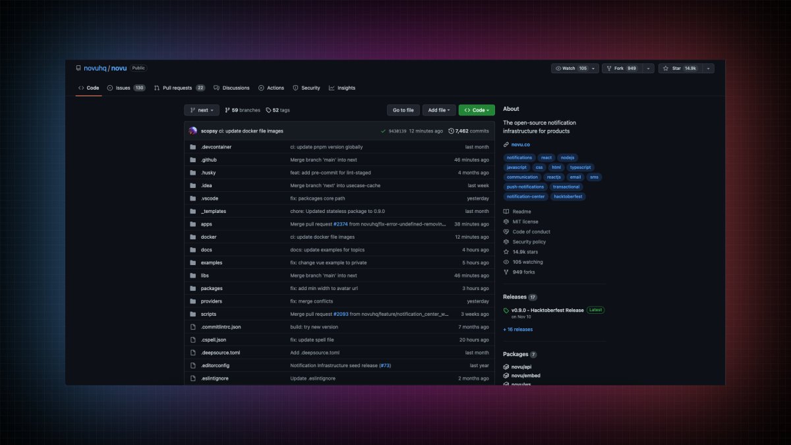
Task: Open the v0.9.0 - Hacktoberfest Release link
Action: point(548,310)
